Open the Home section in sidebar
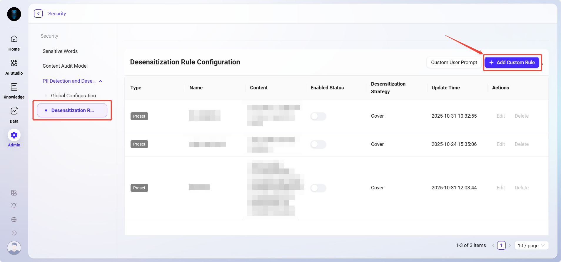Viewport: 561px width, 262px height. point(14,43)
